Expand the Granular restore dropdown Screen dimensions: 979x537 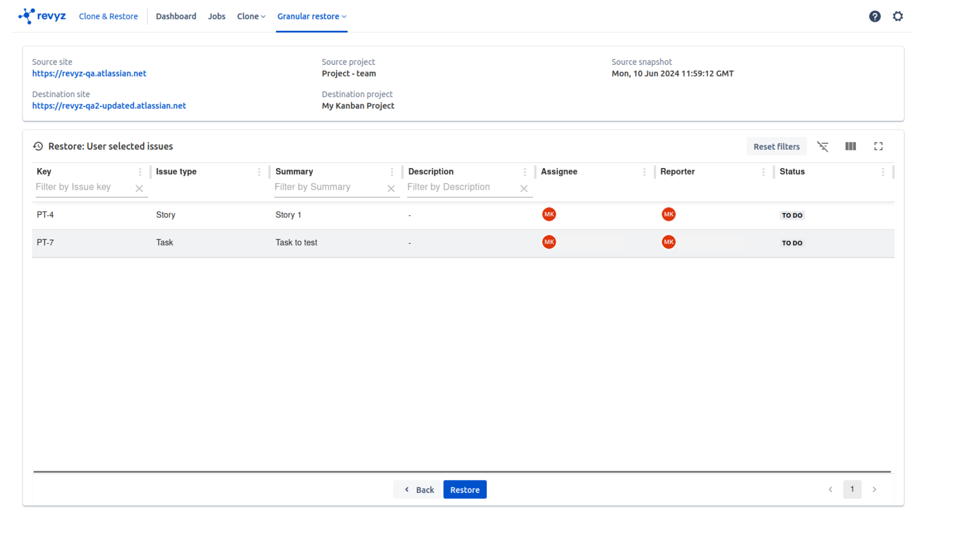pyautogui.click(x=311, y=16)
